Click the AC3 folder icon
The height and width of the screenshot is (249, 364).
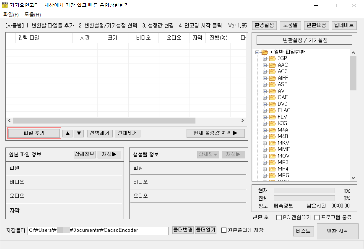click(272, 71)
